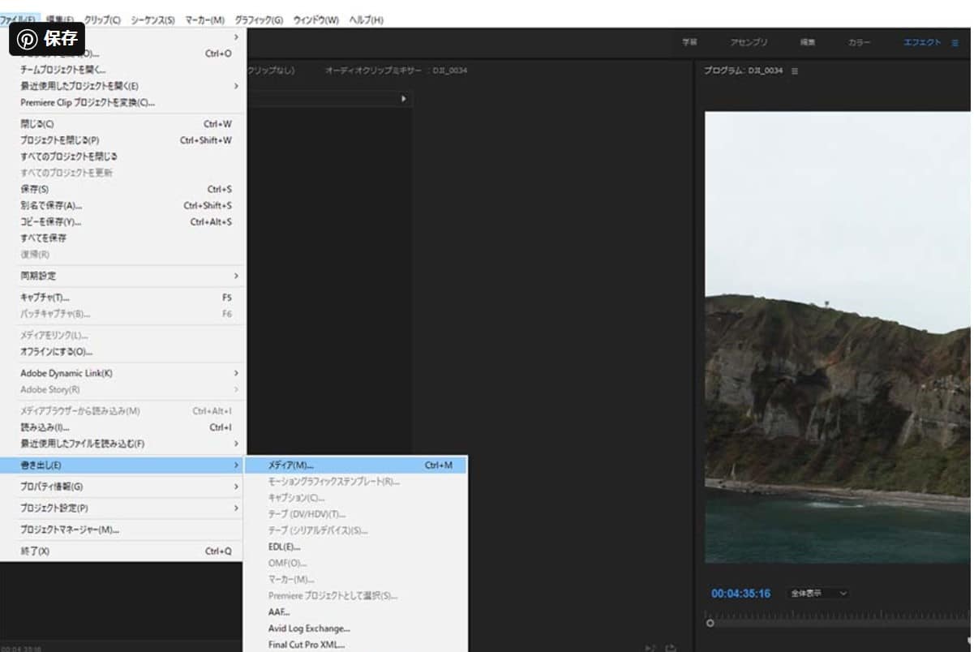Screen dimensions: 974x652
Task: Select the プログラム: DJI_0034 panel tab
Action: pos(744,71)
